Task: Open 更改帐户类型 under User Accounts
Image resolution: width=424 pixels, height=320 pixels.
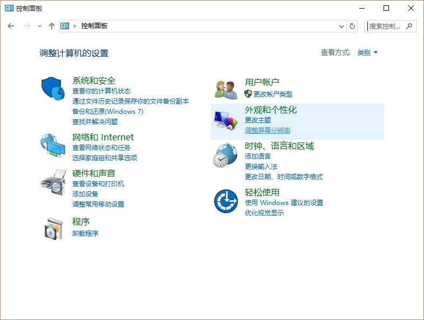Action: [272, 94]
